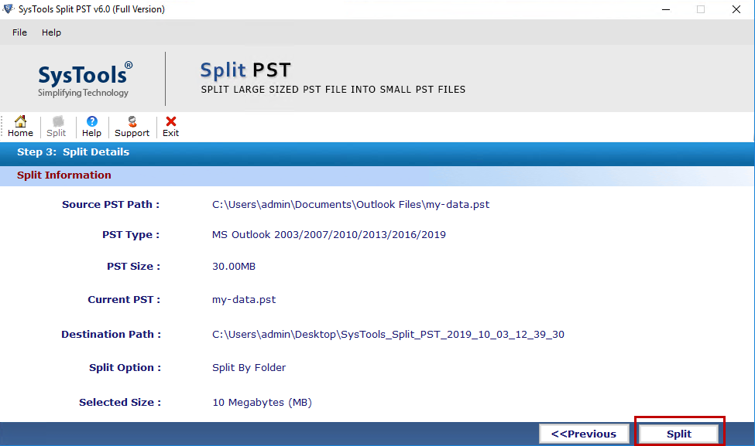Viewport: 755px width, 446px height.
Task: Minimize the Split PST window
Action: tap(666, 9)
